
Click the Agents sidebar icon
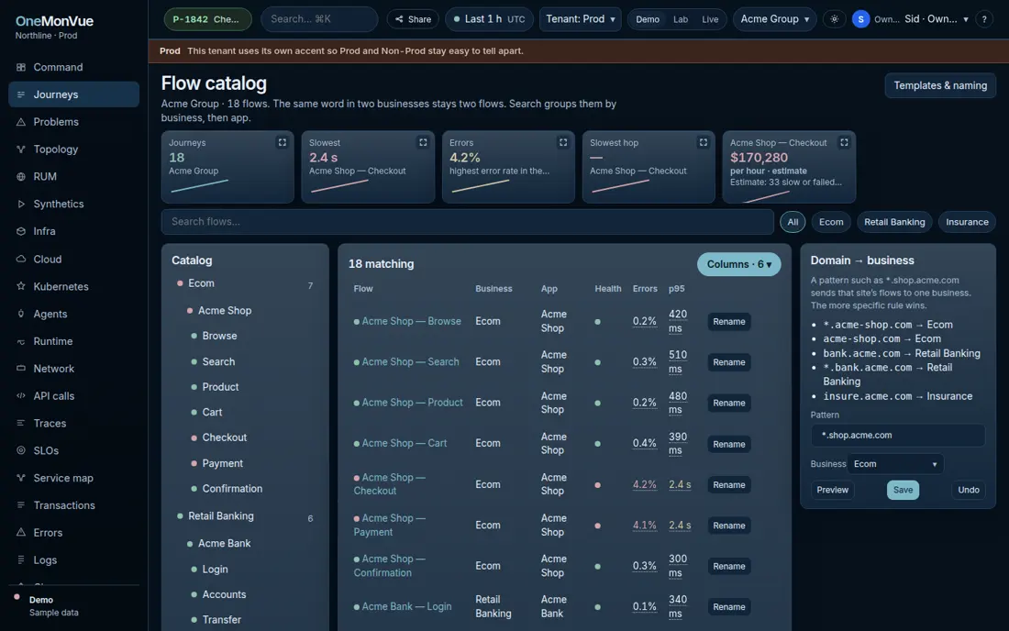coord(20,314)
